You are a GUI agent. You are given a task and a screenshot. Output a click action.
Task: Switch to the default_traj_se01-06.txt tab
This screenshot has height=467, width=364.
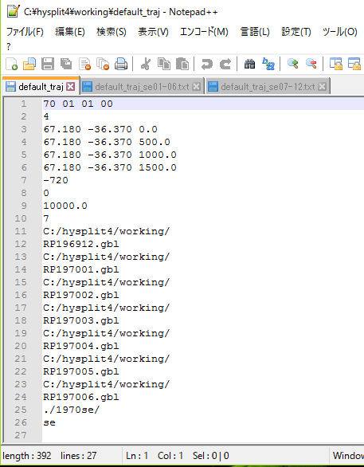142,87
